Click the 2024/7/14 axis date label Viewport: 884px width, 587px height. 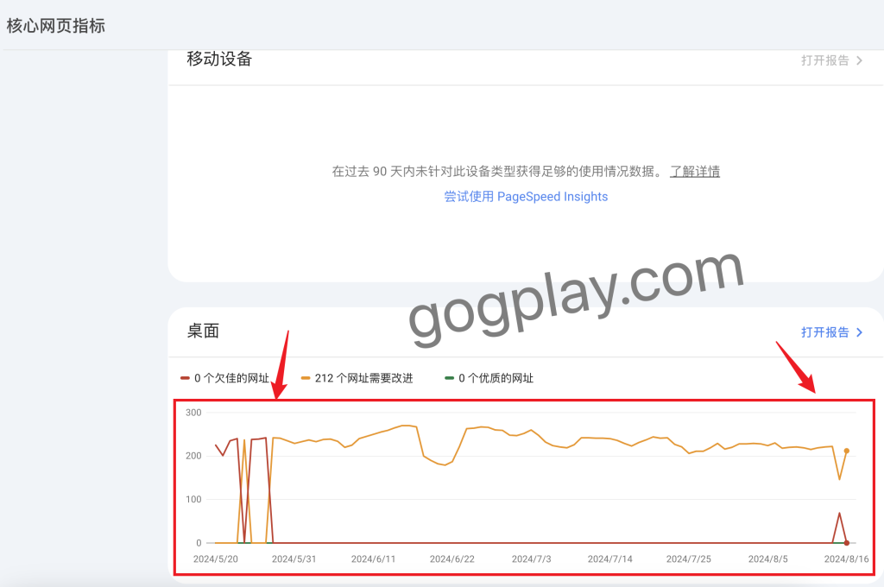pos(610,559)
